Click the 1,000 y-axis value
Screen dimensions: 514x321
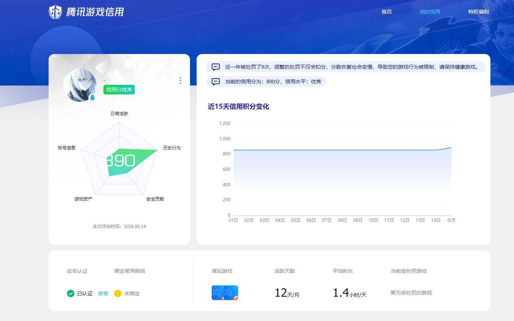coord(225,139)
